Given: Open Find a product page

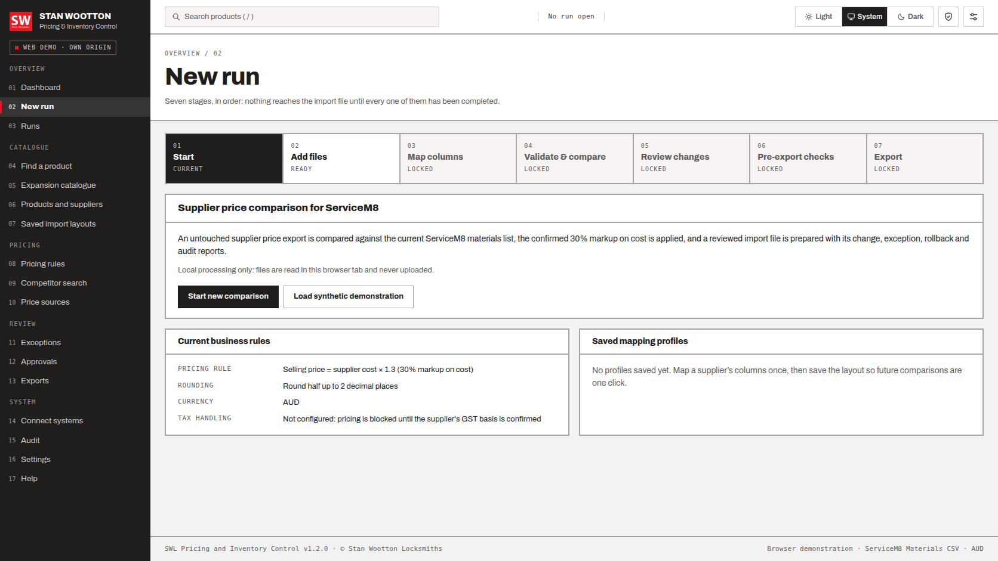Looking at the screenshot, I should pos(75,166).
